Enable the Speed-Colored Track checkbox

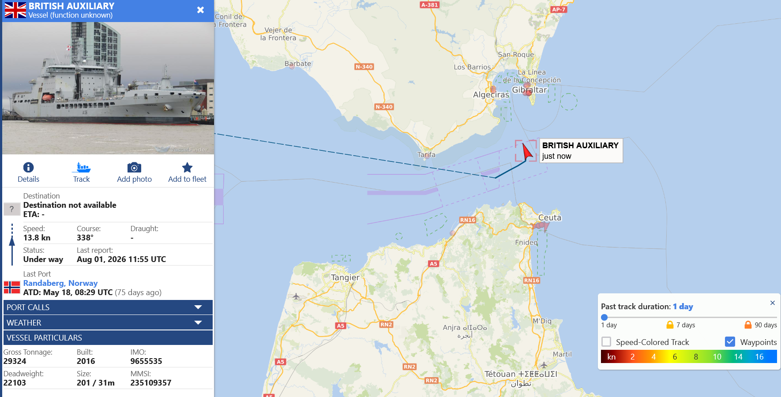(606, 342)
